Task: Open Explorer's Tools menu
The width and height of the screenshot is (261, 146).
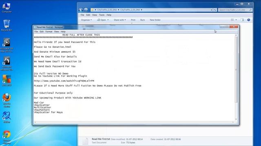Action: (x=102, y=15)
